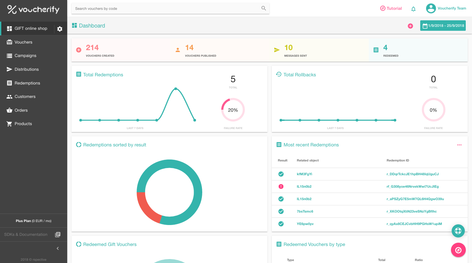This screenshot has height=263, width=472.
Task: Click SDKs & Documentation link
Action: coord(26,235)
